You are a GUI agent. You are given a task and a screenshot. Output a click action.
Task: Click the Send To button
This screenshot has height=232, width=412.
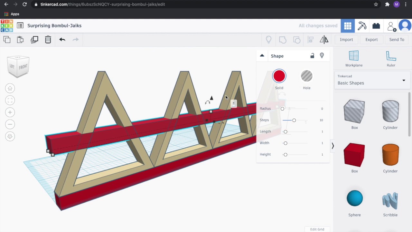click(x=397, y=40)
